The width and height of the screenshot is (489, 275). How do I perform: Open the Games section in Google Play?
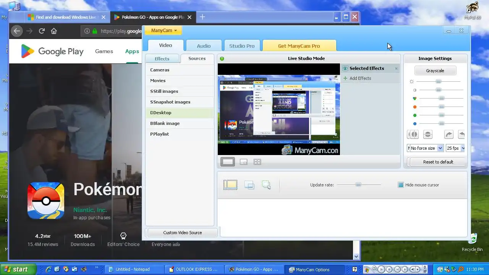(x=104, y=51)
